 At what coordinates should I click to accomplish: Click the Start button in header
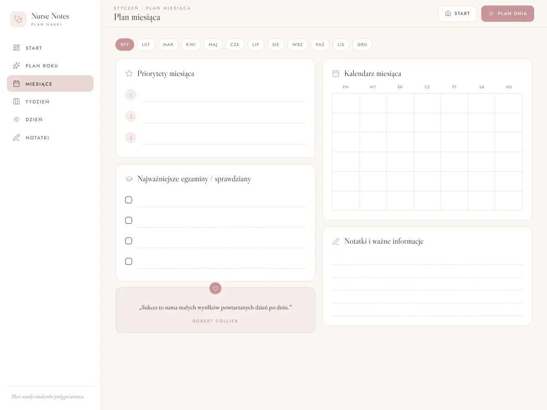457,14
